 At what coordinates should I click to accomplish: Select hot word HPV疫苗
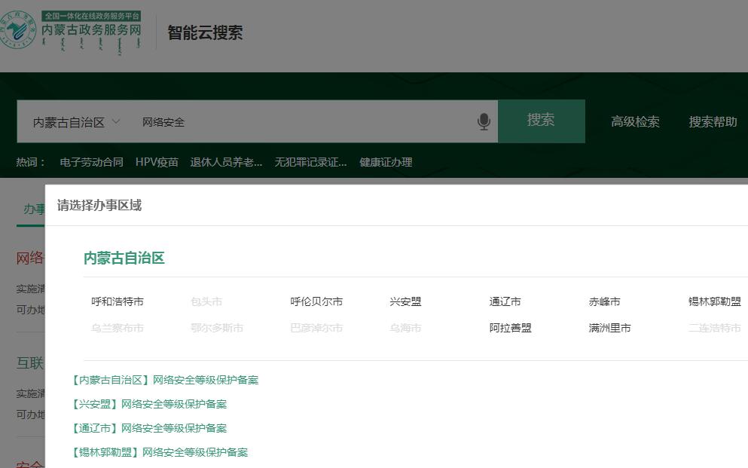click(157, 162)
